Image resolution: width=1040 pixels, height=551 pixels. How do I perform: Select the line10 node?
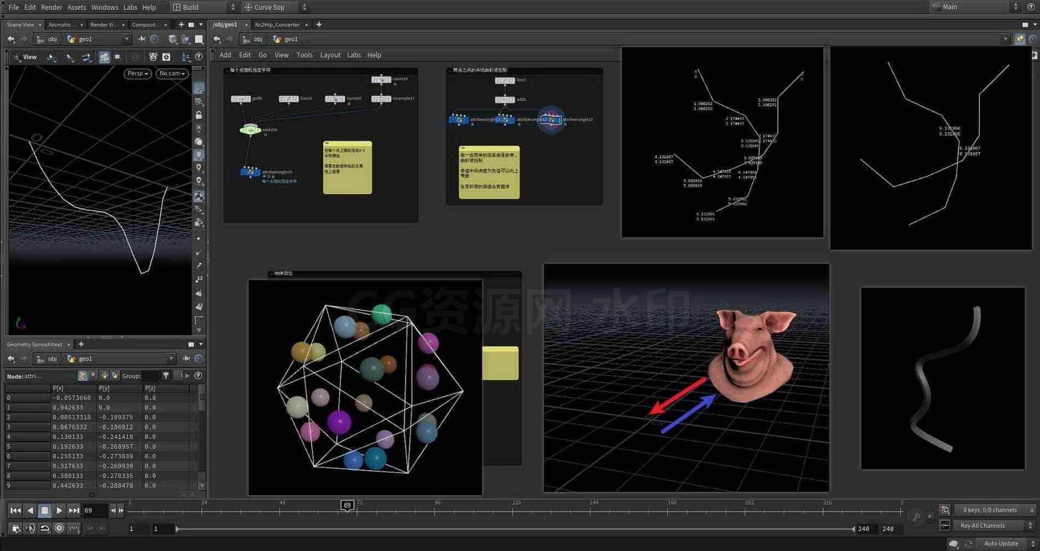(x=289, y=99)
